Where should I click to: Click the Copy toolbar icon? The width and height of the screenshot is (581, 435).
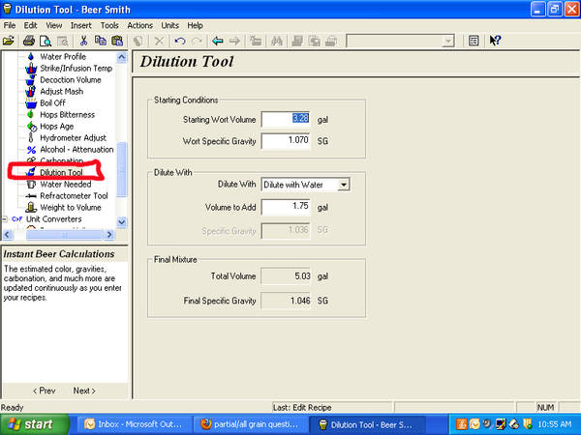coord(101,41)
